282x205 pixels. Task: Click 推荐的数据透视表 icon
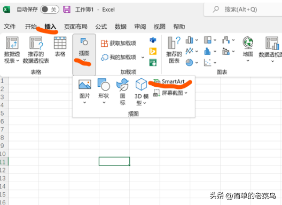(x=36, y=43)
